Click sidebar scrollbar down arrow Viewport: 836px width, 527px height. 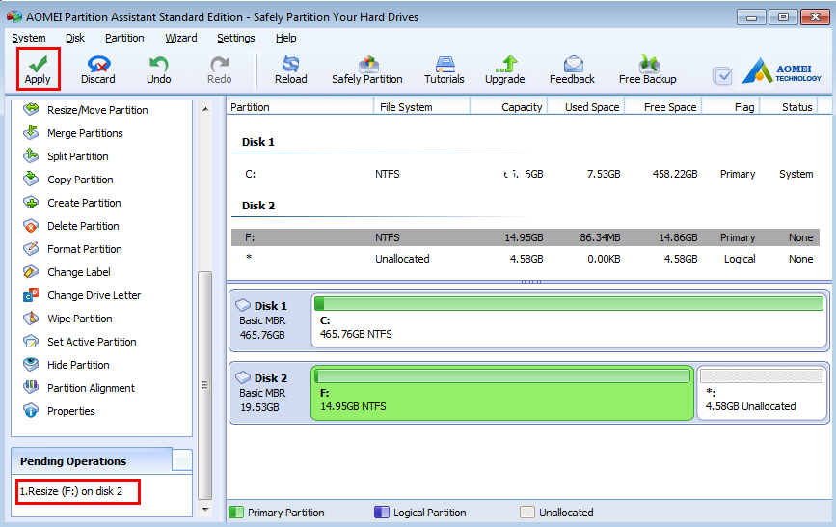(x=205, y=510)
